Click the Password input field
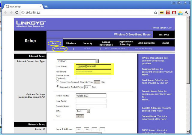This screenshot has height=135, width=192. [x=93, y=72]
